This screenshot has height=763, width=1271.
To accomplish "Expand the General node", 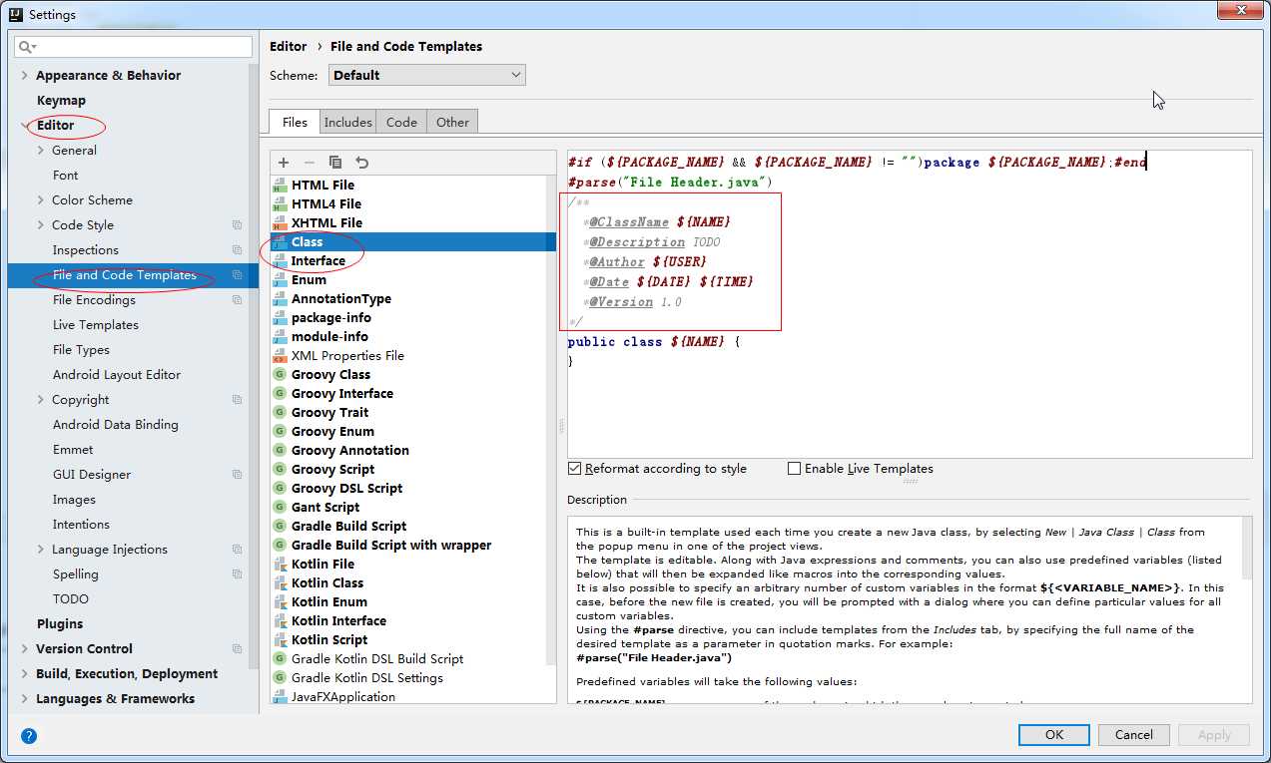I will click(41, 150).
